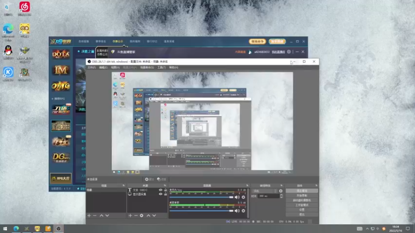Open 视图(V) menu in OBS
Viewport: 415px width, 233px height.
[115, 68]
